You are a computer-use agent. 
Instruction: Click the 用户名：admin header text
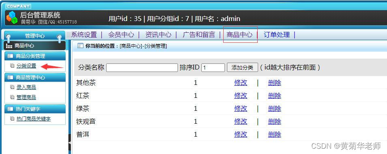pos(218,19)
